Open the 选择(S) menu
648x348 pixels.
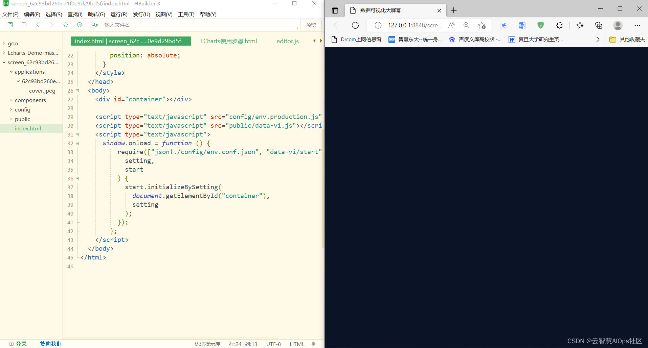[x=54, y=14]
